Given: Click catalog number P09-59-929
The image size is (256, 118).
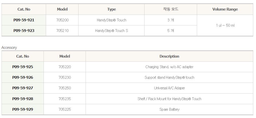Looking at the screenshot, I should tap(23, 109).
